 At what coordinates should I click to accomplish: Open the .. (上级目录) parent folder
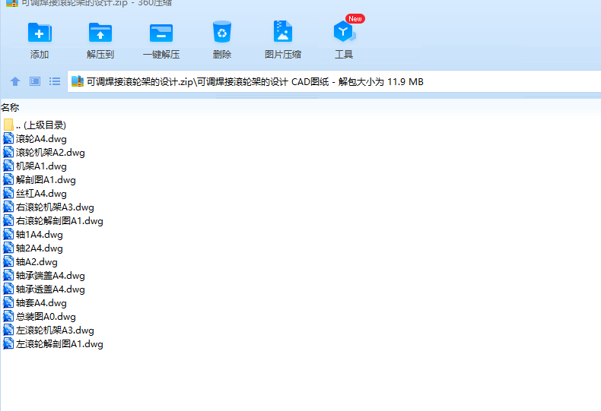pos(41,125)
